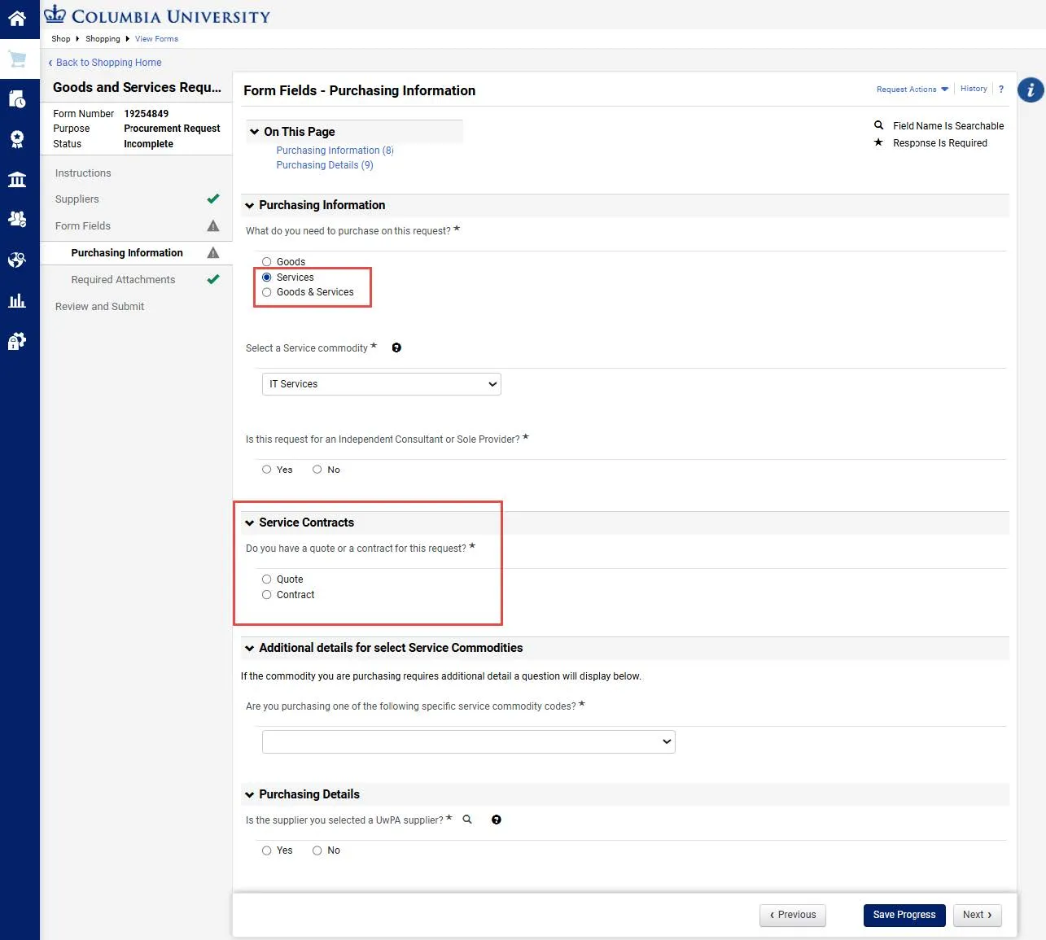
Task: Open the accounts payable bank icon
Action: point(17,179)
